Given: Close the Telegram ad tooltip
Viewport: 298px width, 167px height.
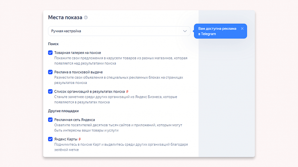Looking at the screenshot, I should pos(242,28).
